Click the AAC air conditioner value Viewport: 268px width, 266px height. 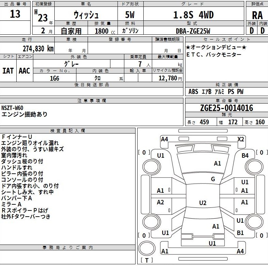coord(24,71)
